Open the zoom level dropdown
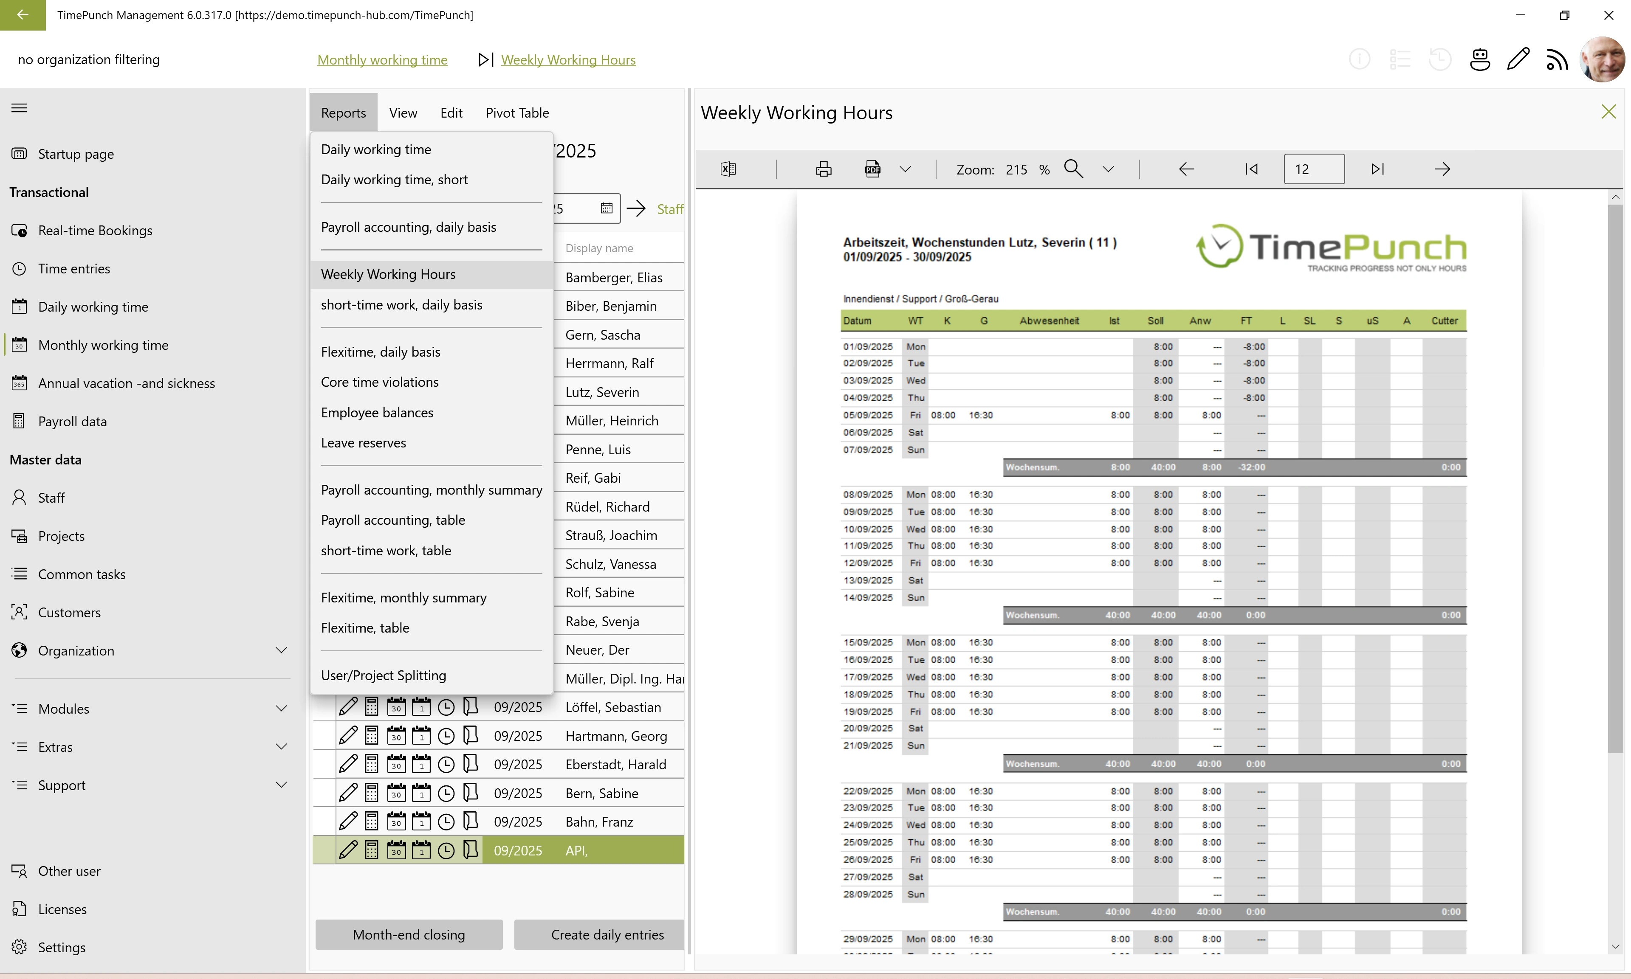 click(x=1109, y=169)
